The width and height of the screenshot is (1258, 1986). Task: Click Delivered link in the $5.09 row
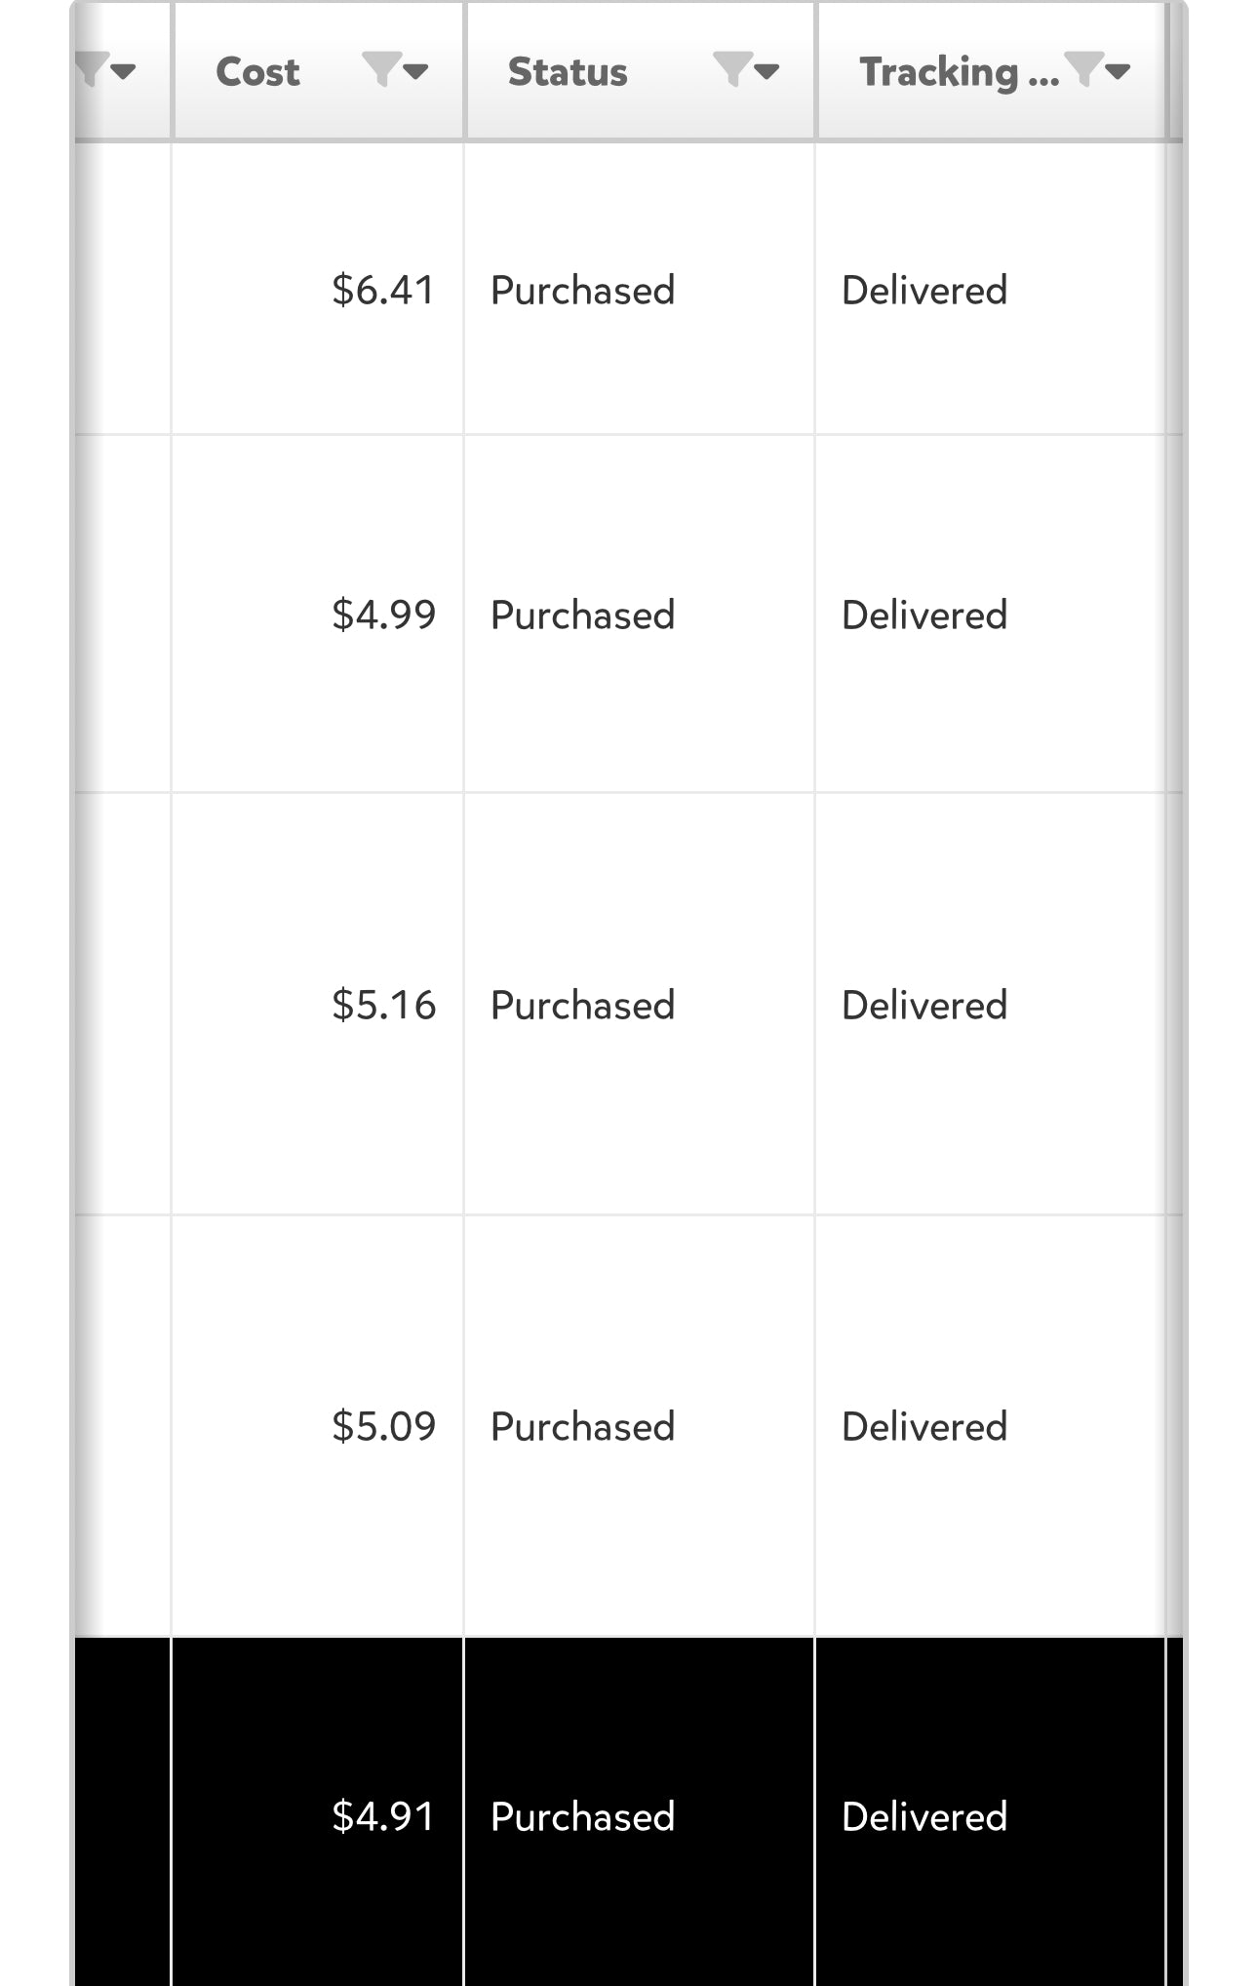point(924,1427)
